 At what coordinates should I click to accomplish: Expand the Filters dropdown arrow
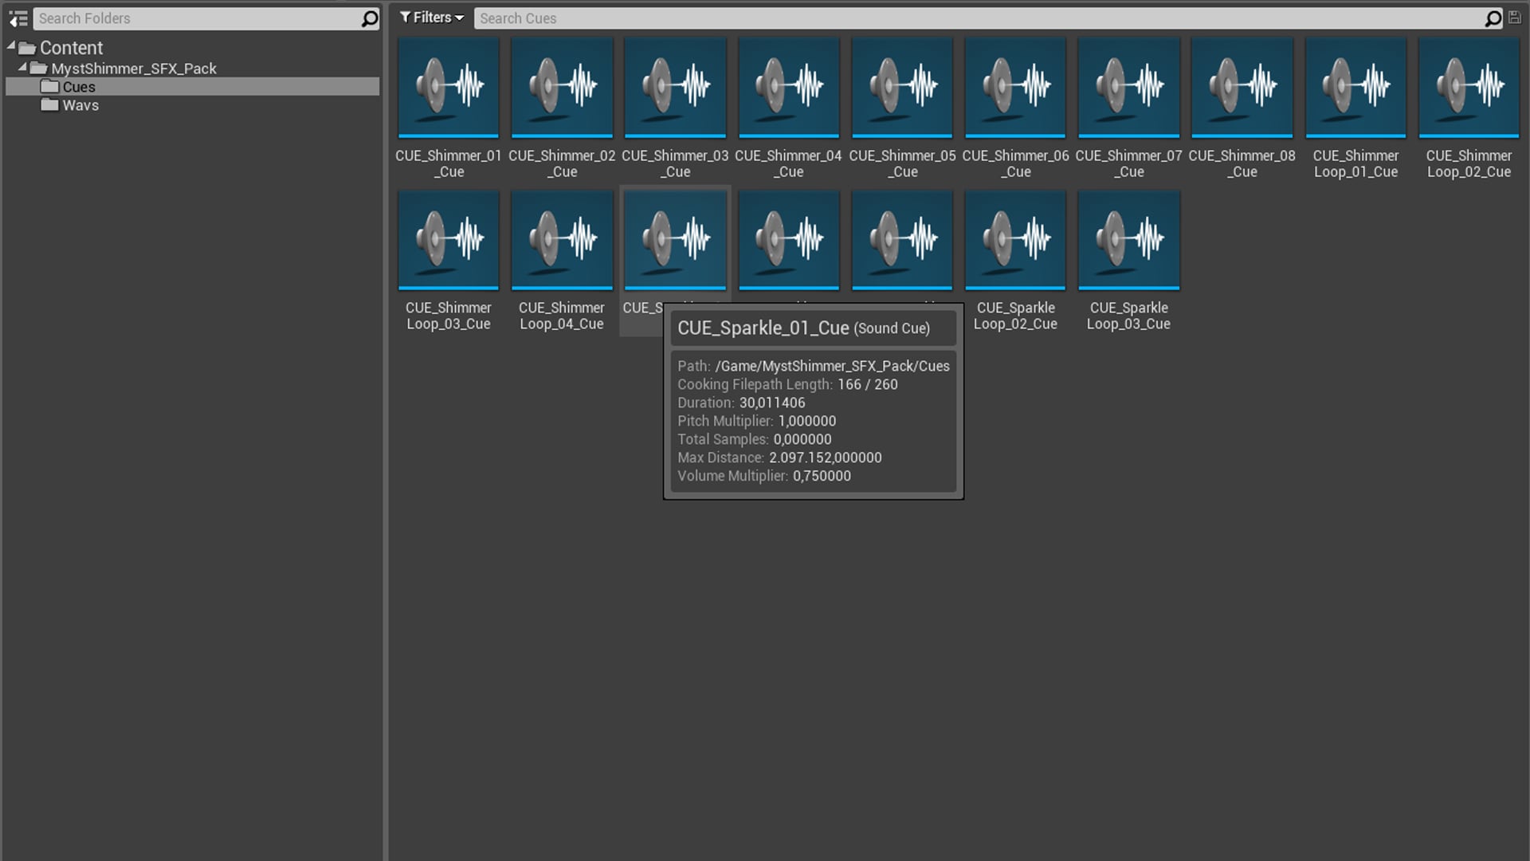click(459, 18)
